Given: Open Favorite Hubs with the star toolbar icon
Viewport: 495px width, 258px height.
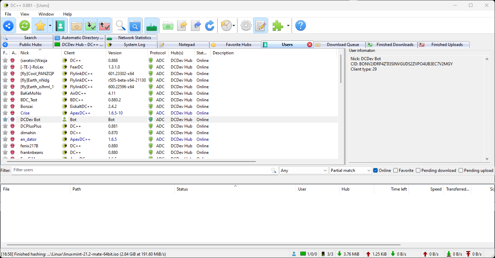Looking at the screenshot, I should coord(40,26).
